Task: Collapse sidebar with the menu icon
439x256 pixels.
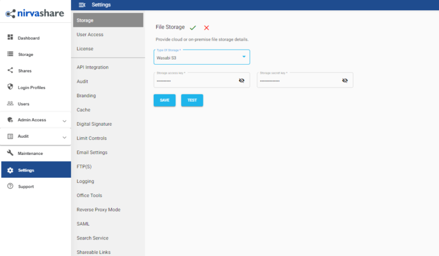Action: coord(81,5)
